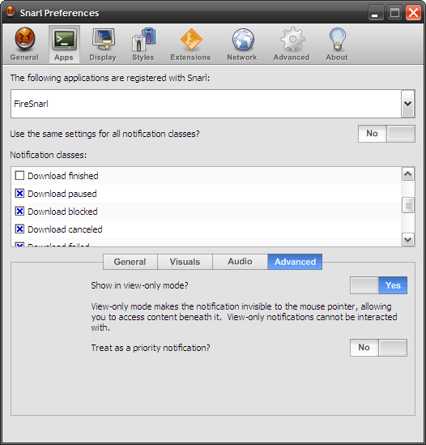Open the Extensions preferences icon
Viewport: 426px width, 445px height.
pos(190,45)
